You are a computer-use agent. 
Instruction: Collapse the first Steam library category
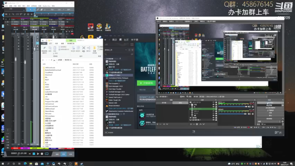pos(105,59)
